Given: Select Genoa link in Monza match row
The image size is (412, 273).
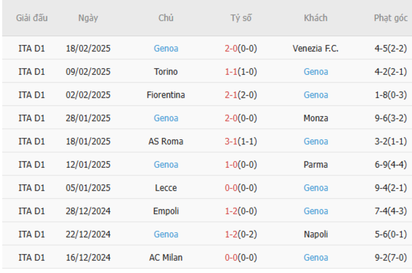Looking at the screenshot, I should coord(166,118).
